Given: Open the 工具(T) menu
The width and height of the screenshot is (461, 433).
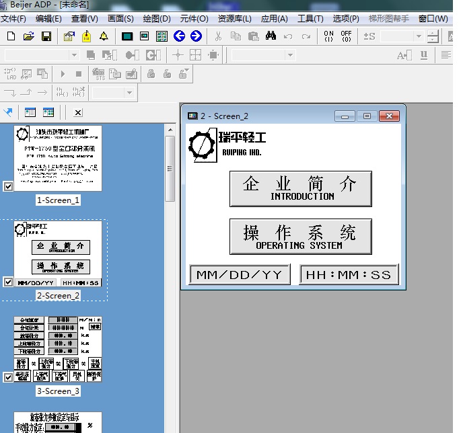Looking at the screenshot, I should pos(310,19).
